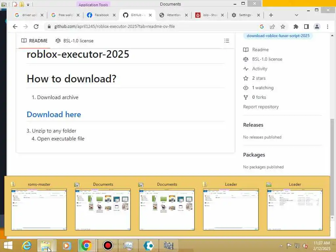Viewport: 336px width, 252px height.
Task: Open the Action Center flag icon
Action: click(289, 246)
